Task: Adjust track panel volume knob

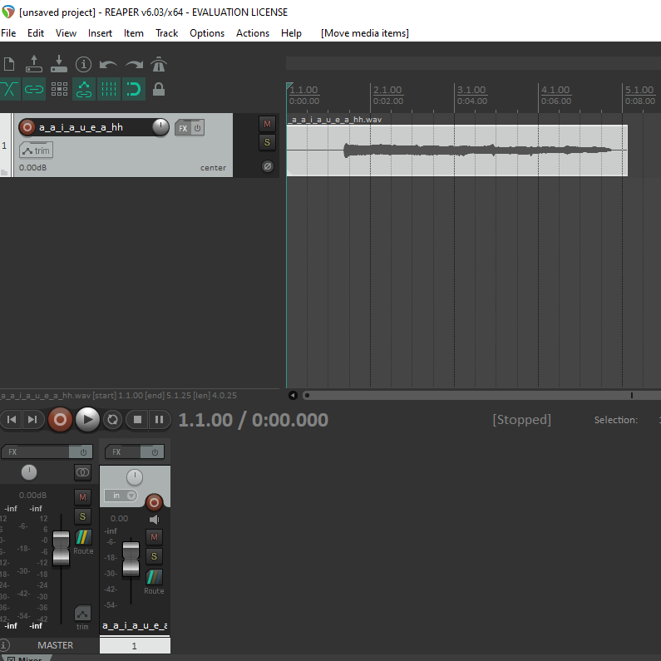Action: [160, 127]
